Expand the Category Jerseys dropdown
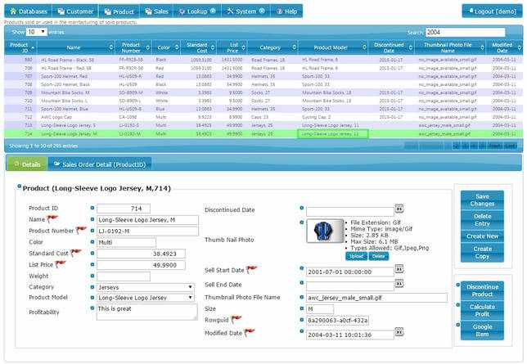 coord(145,287)
